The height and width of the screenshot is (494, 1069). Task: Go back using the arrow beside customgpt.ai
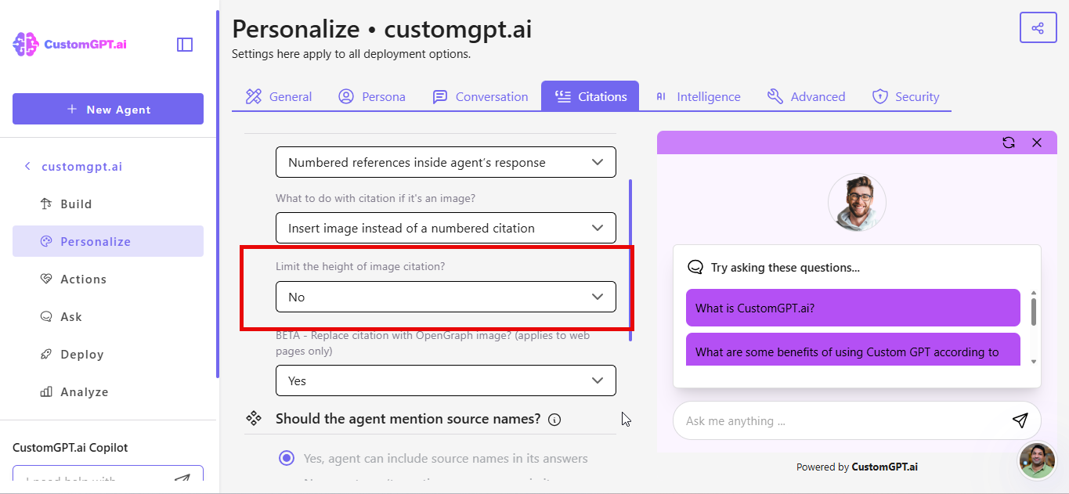tap(27, 166)
